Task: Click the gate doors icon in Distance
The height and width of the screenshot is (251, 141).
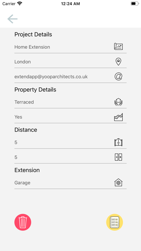Action: (x=118, y=142)
